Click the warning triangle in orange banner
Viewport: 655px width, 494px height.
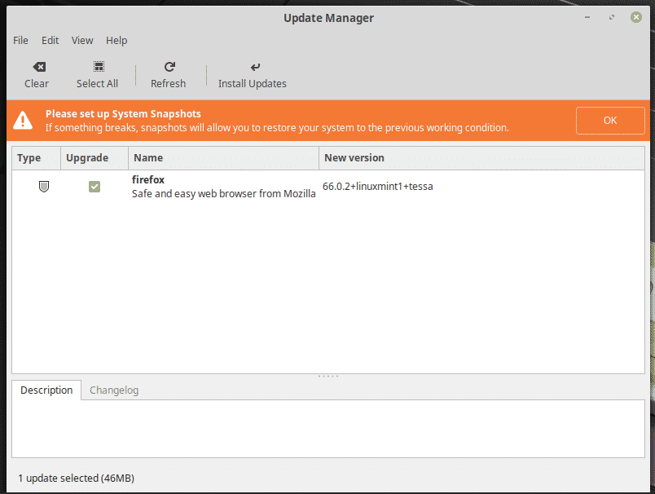24,121
